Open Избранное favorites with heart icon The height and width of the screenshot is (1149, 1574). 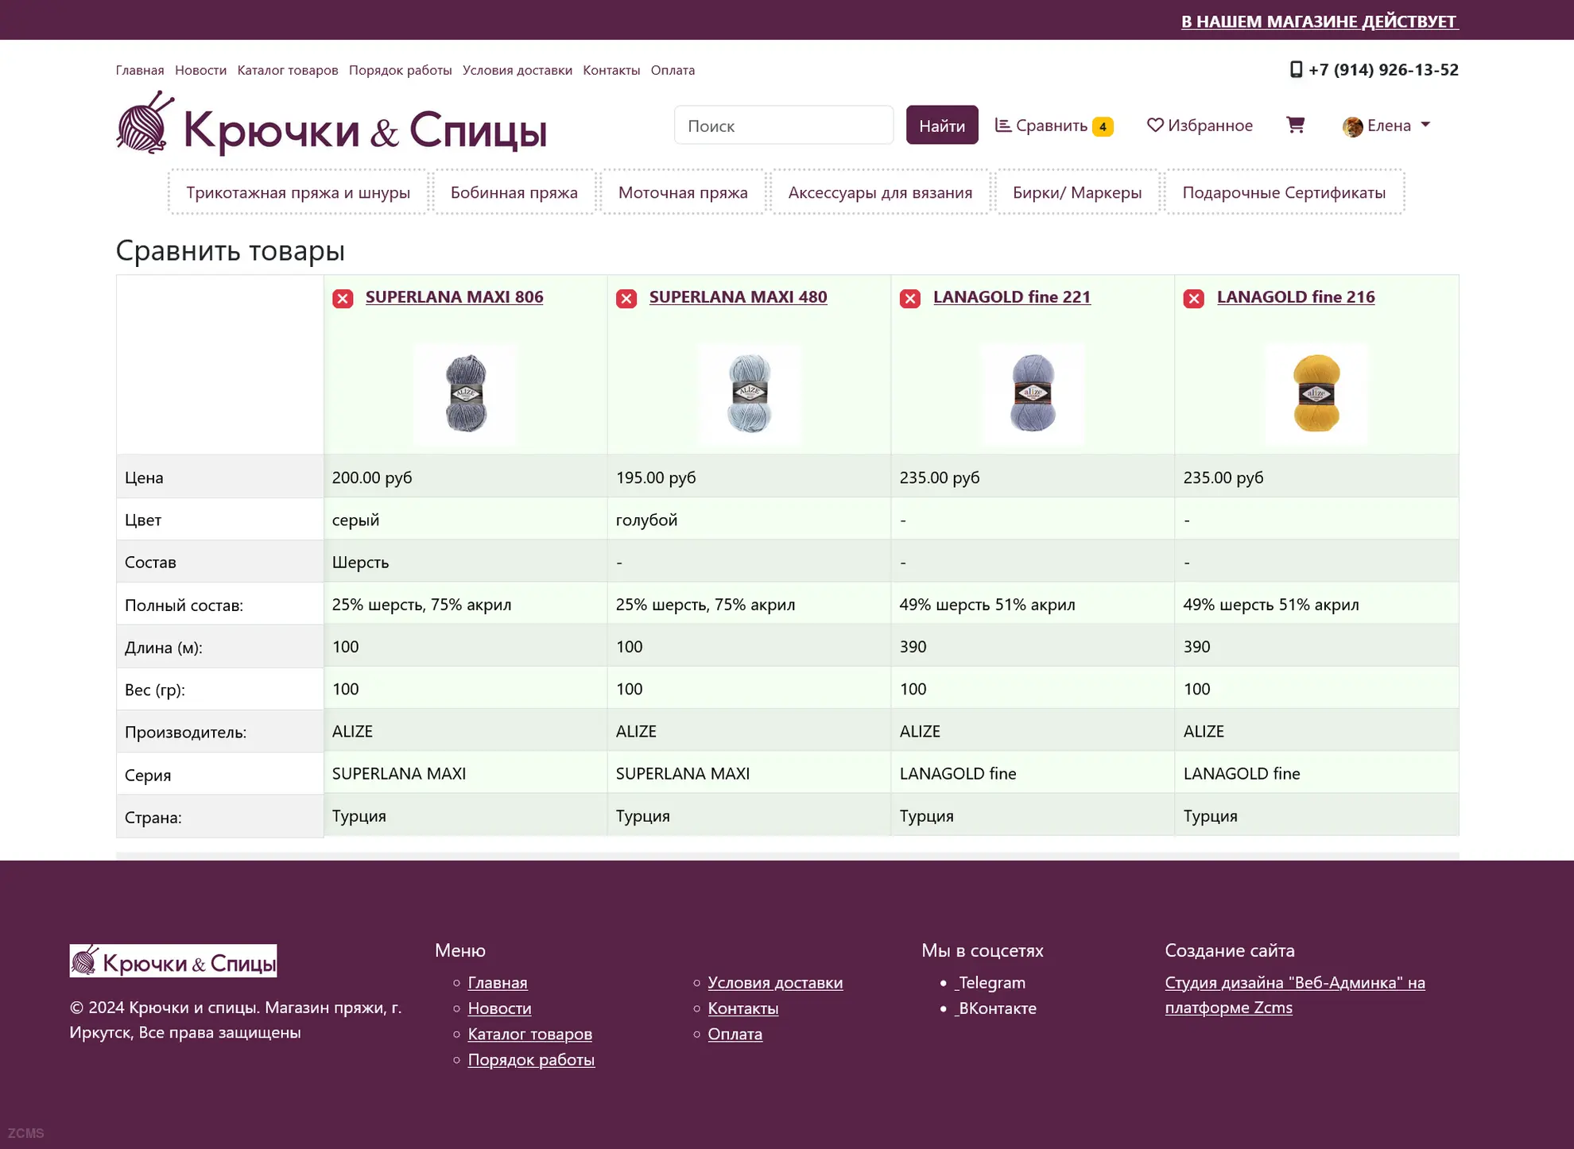(x=1200, y=126)
